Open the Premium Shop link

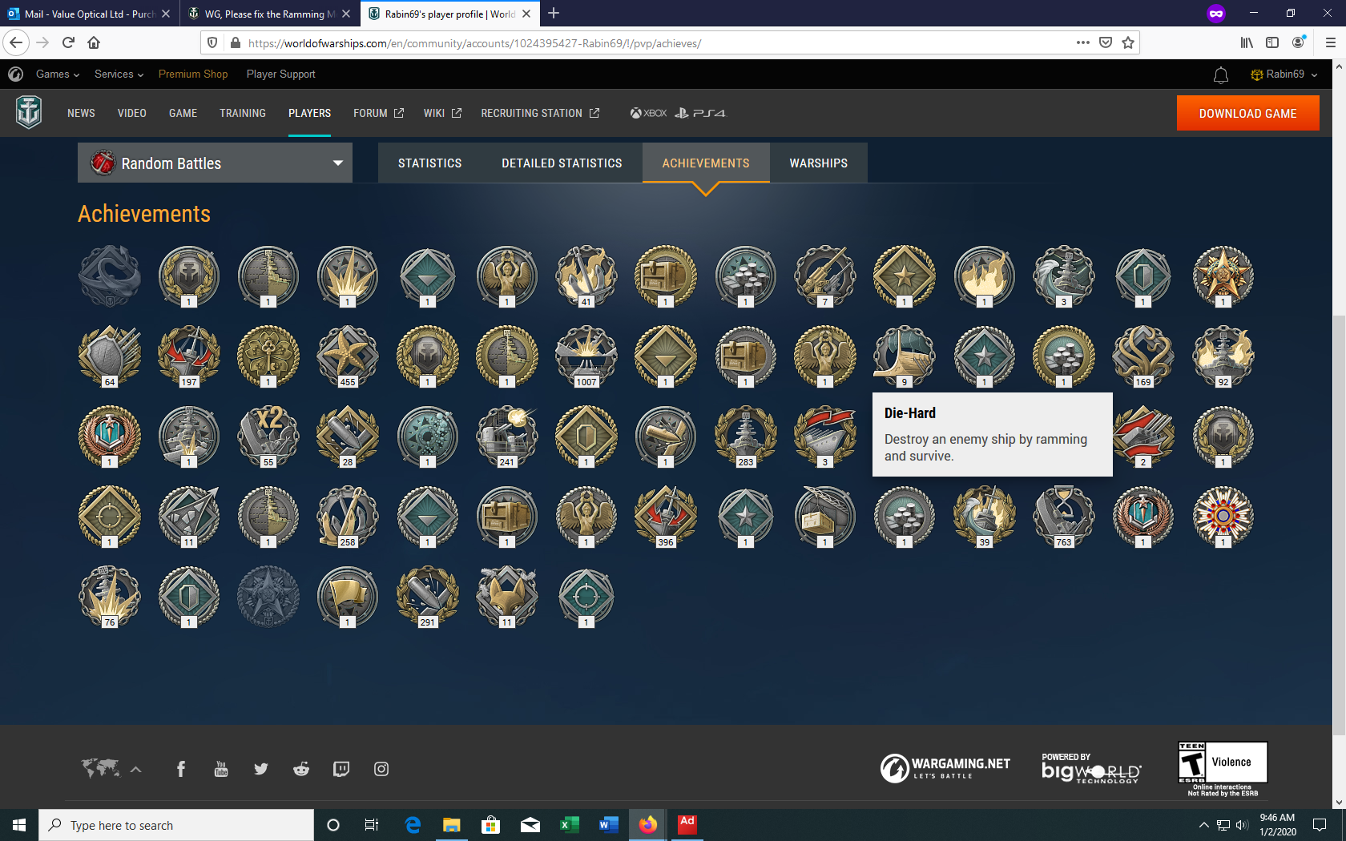click(x=193, y=74)
